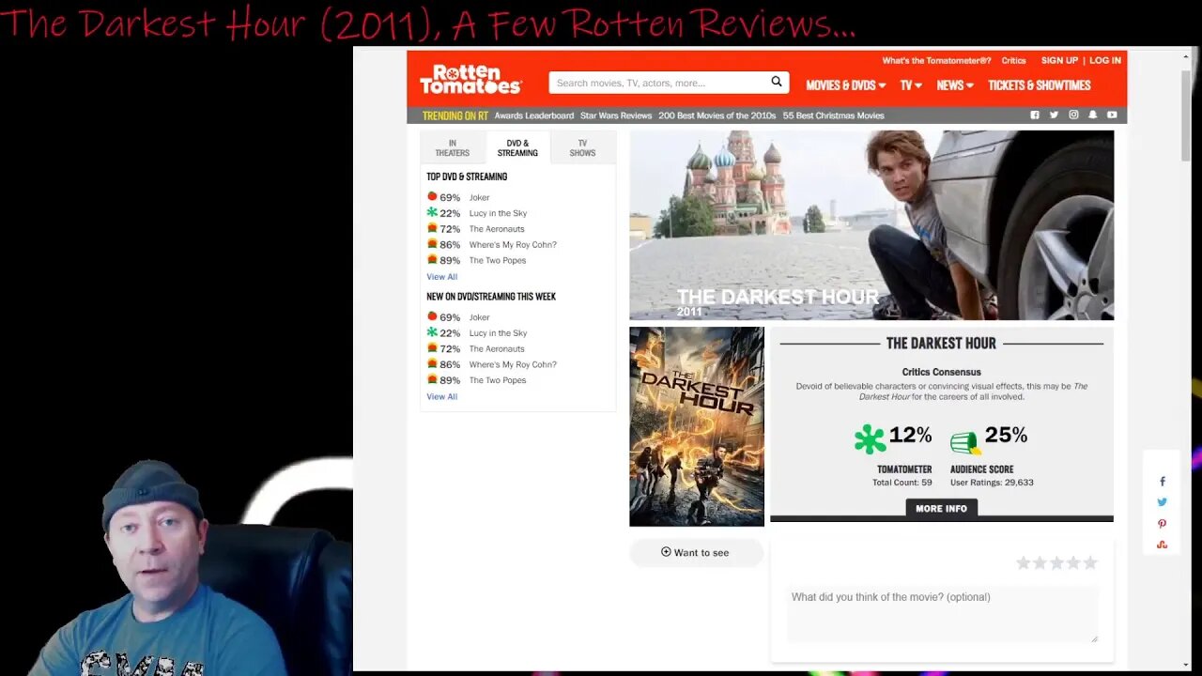Click the first rating star
Screen dimensions: 1202x676
(x=1024, y=563)
